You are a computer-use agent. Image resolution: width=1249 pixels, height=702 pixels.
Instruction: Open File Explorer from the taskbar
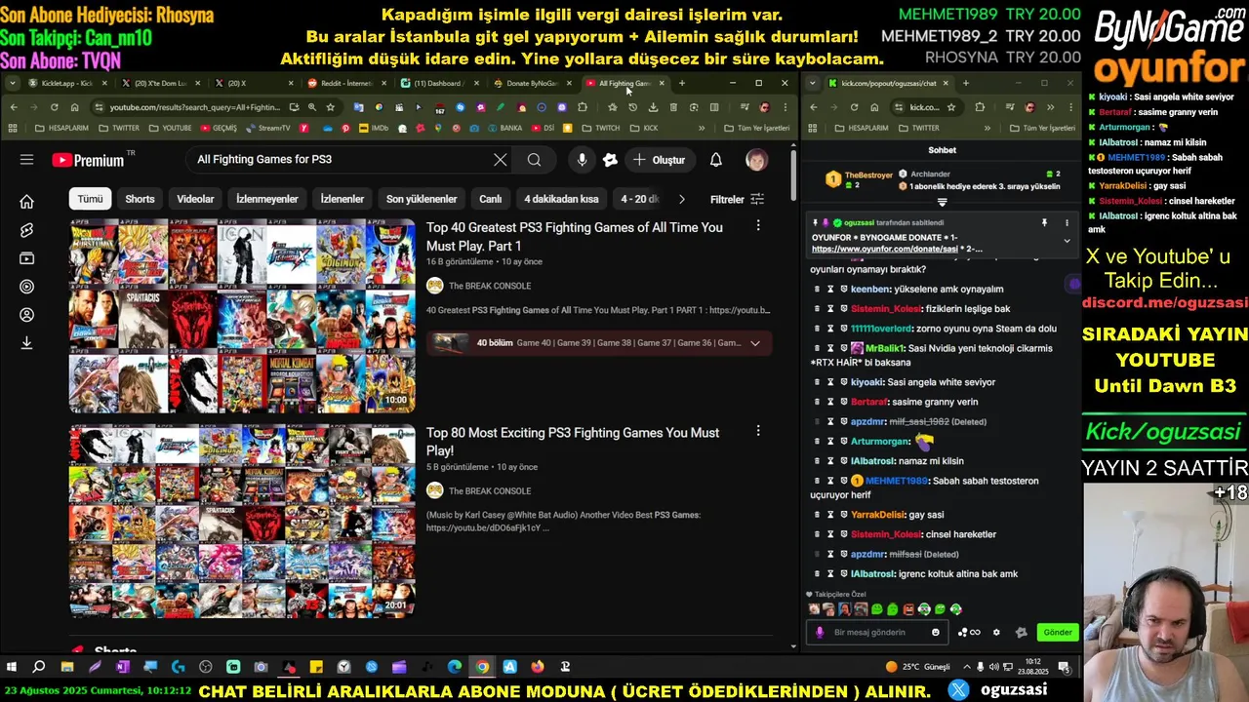click(66, 667)
